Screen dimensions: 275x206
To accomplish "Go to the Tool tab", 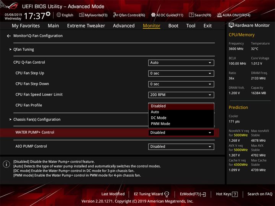I will pos(191,26).
